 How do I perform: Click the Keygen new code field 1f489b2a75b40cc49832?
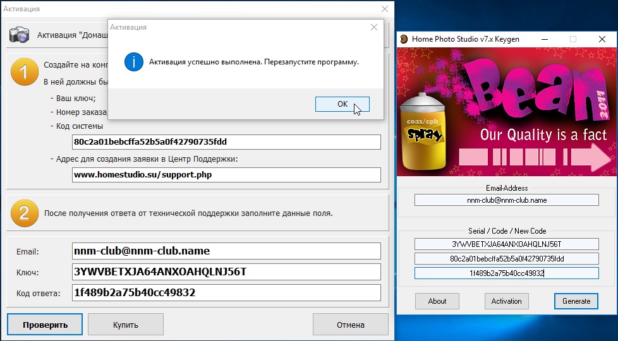(x=506, y=273)
